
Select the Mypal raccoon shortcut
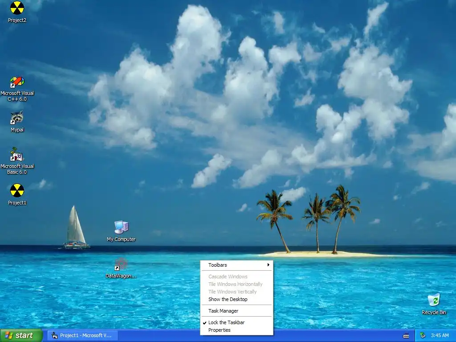[17, 122]
